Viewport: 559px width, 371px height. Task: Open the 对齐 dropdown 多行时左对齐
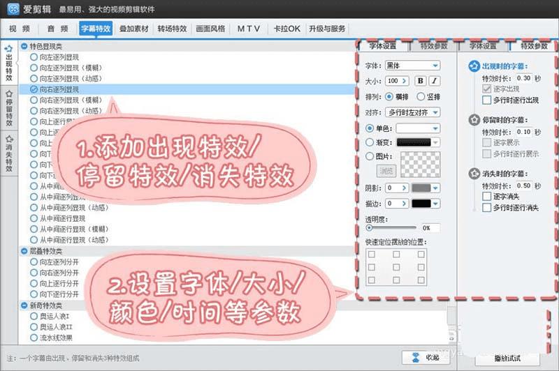click(412, 112)
